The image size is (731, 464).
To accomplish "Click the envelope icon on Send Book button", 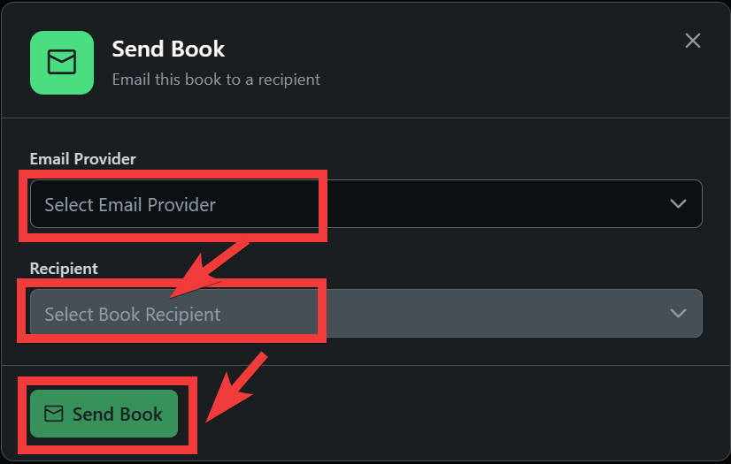I will pos(54,414).
